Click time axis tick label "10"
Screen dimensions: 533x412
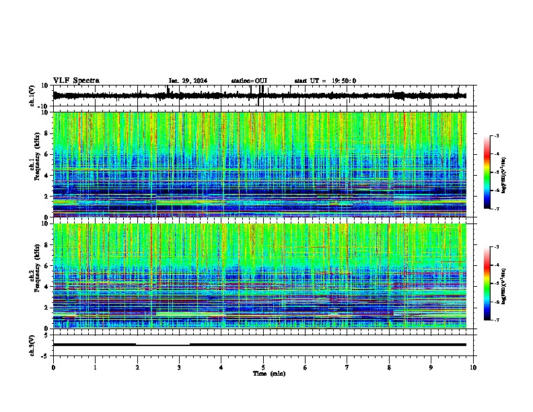[473, 368]
